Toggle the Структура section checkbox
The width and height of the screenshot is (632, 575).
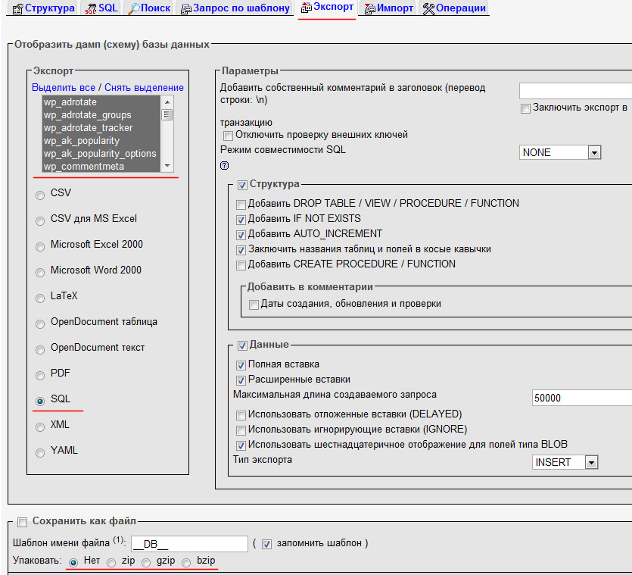(242, 185)
